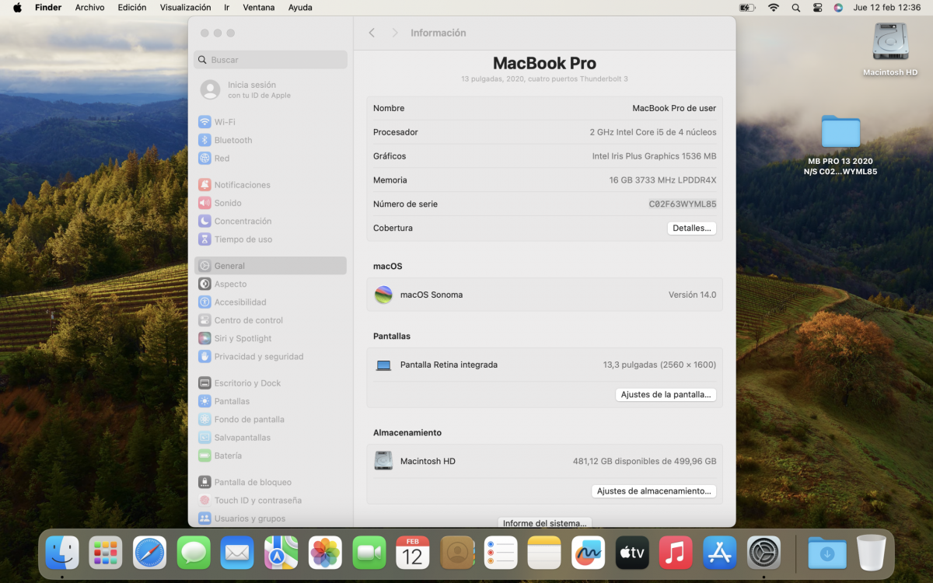Image resolution: width=933 pixels, height=583 pixels.
Task: Click the Buscar search field
Action: [x=270, y=59]
